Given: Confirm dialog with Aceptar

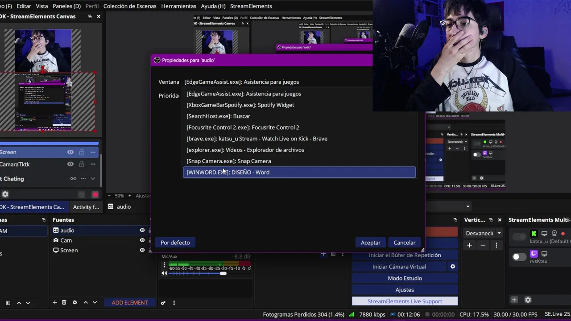Looking at the screenshot, I should pyautogui.click(x=371, y=243).
